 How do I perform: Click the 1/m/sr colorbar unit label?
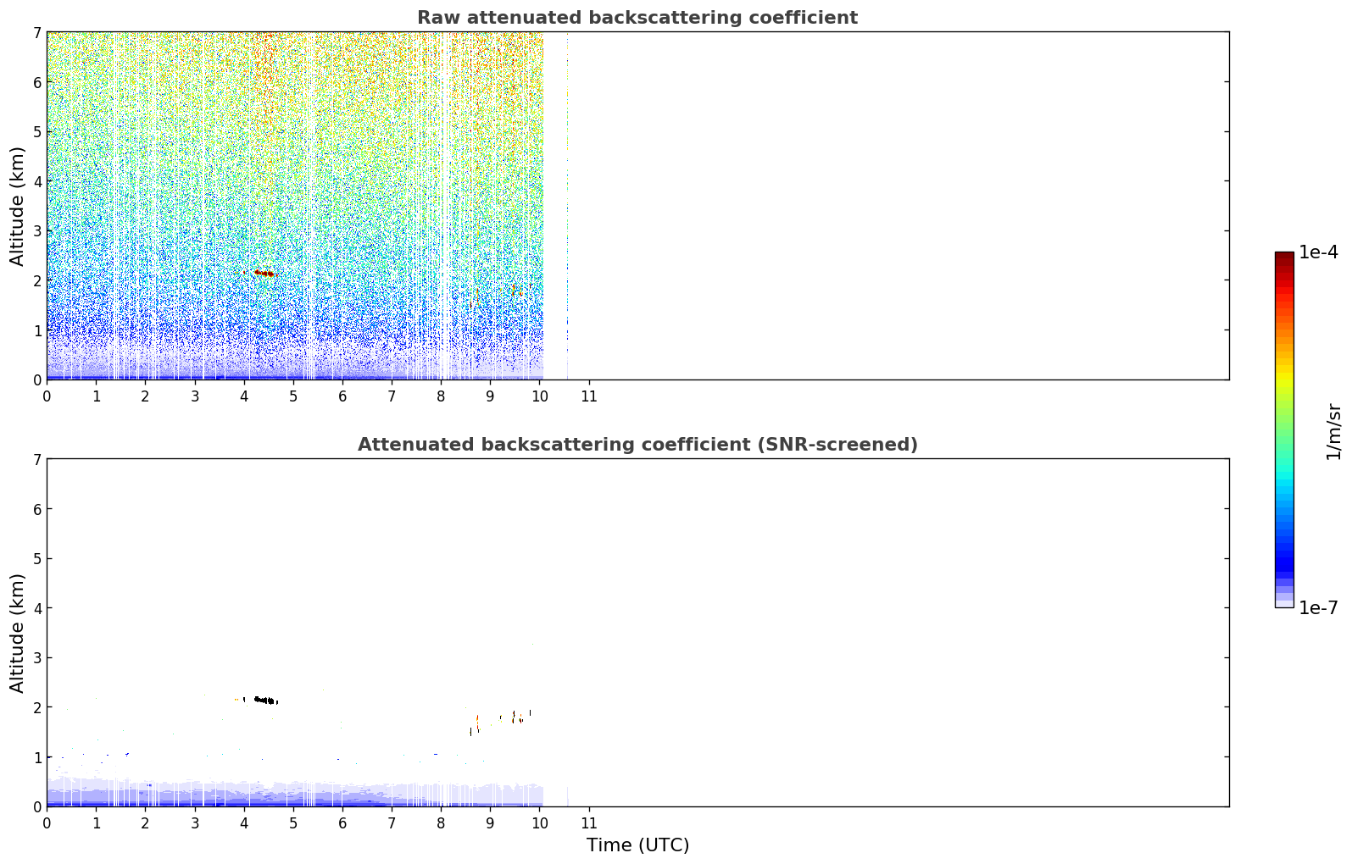pyautogui.click(x=1333, y=431)
